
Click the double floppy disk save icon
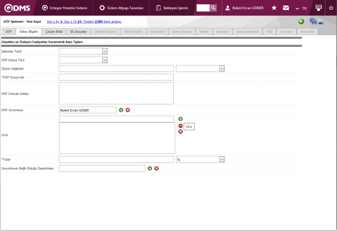(313, 21)
